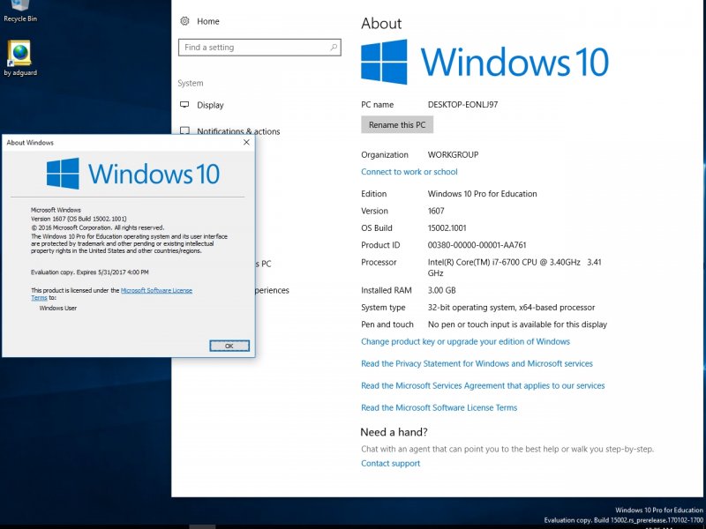Click the 'Chat with an agent' help text

[507, 449]
